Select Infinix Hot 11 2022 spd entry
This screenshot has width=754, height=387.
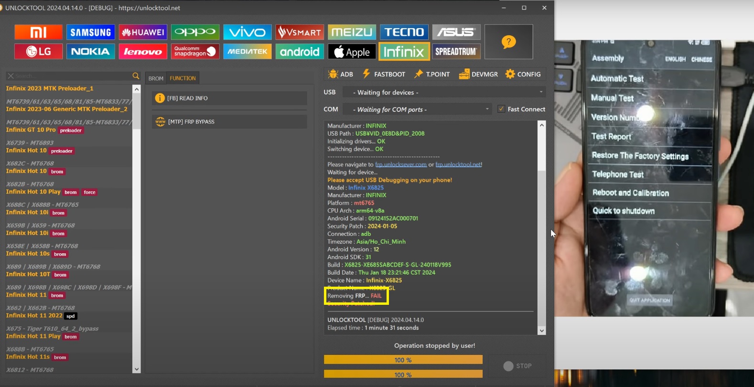pyautogui.click(x=41, y=316)
